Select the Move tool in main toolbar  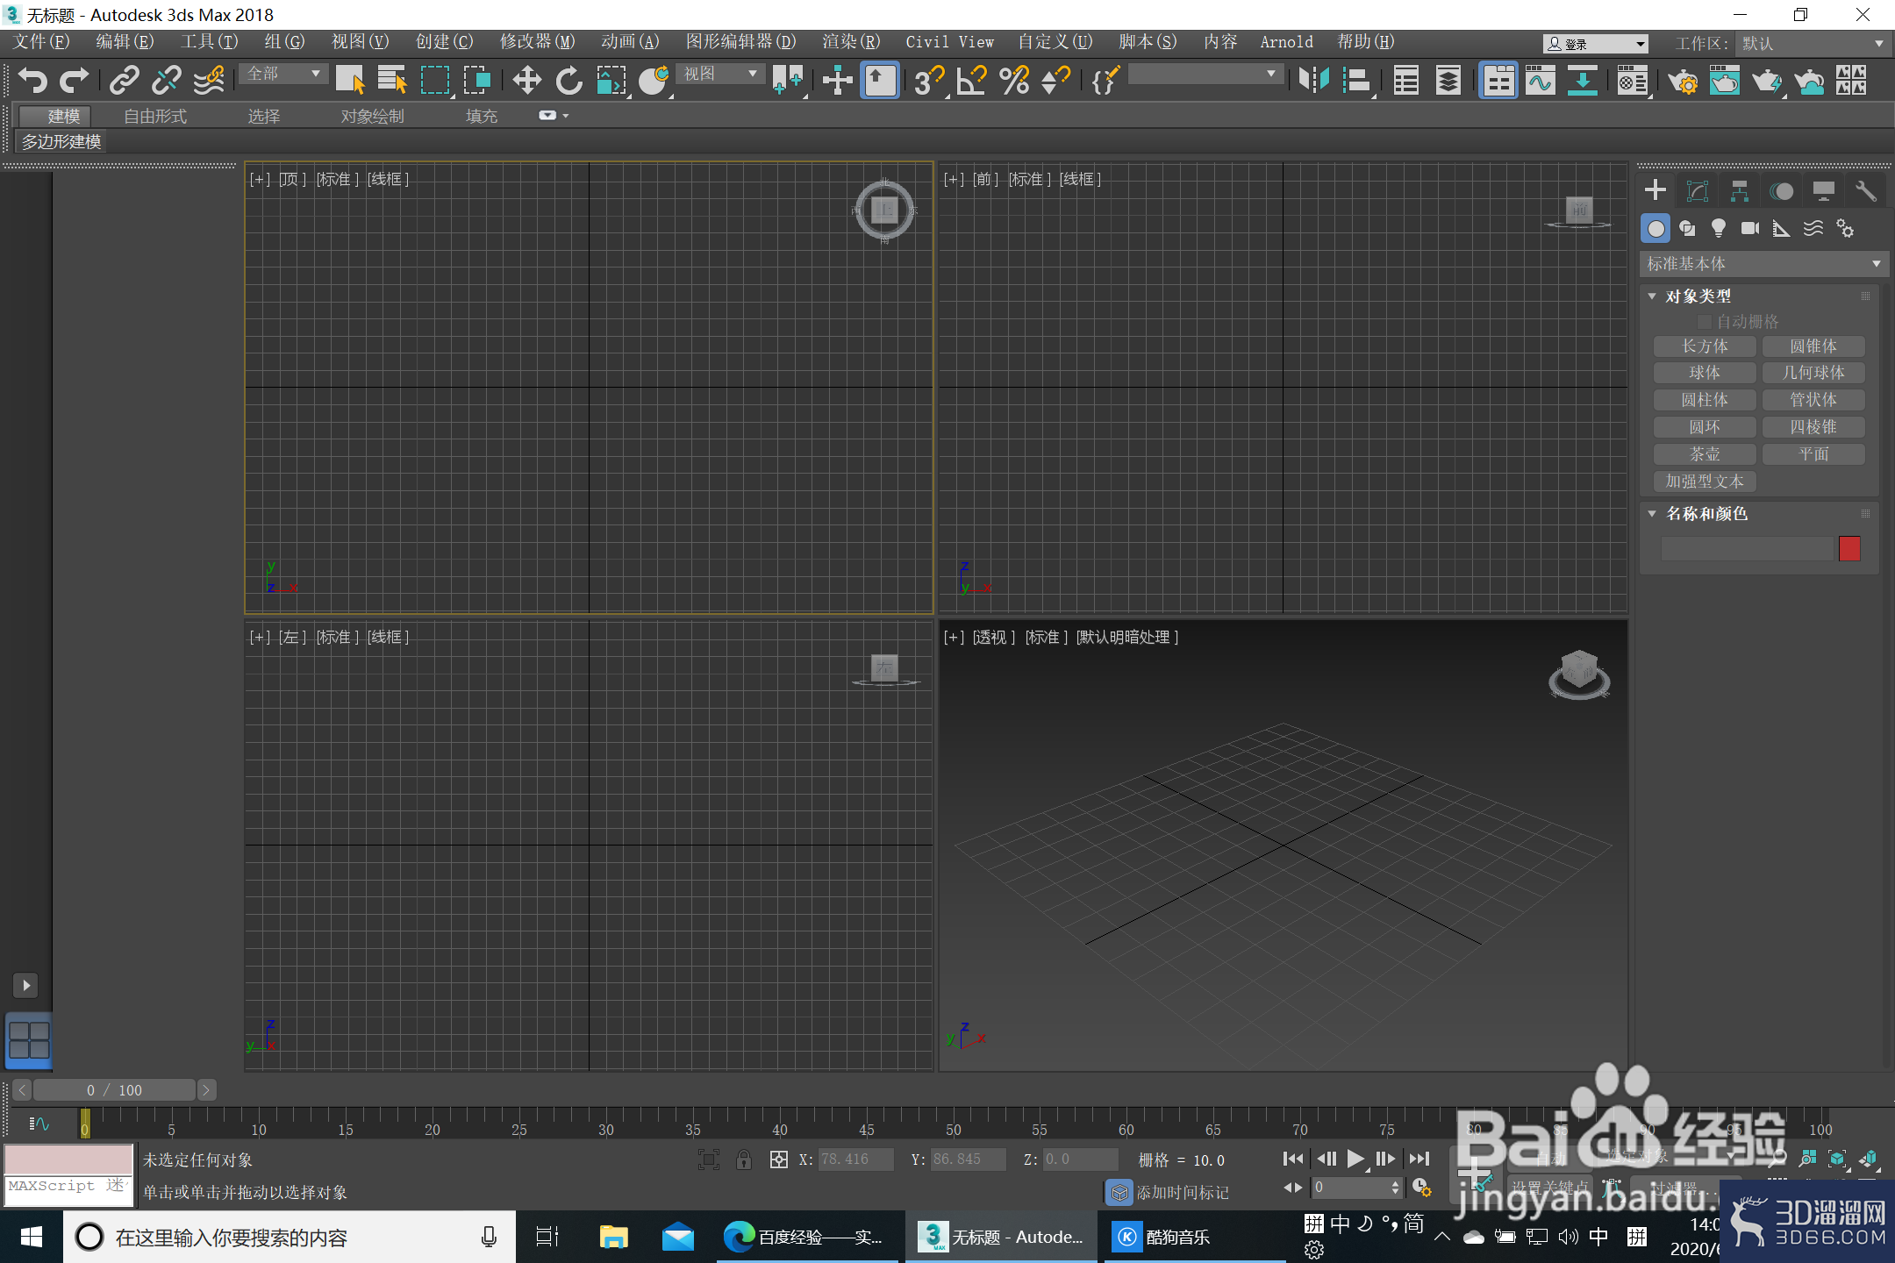pyautogui.click(x=526, y=81)
